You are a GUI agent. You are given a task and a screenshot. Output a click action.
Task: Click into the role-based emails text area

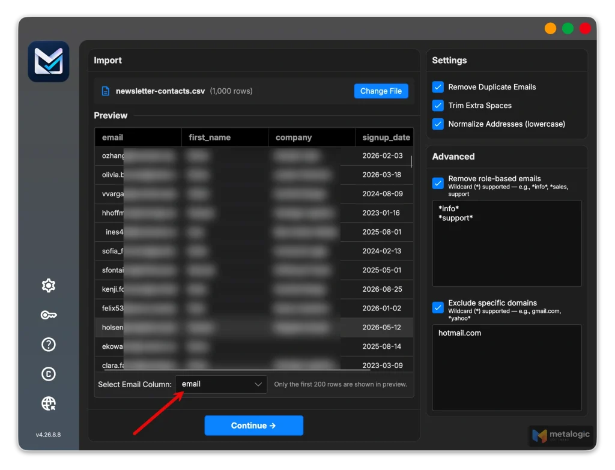[507, 244]
